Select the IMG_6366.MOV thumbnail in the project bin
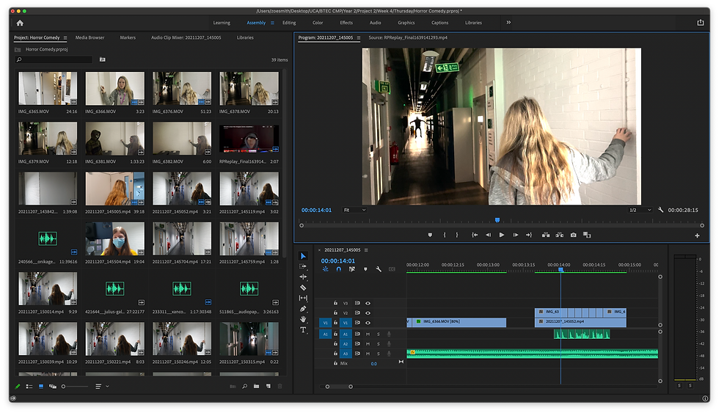 [114, 88]
